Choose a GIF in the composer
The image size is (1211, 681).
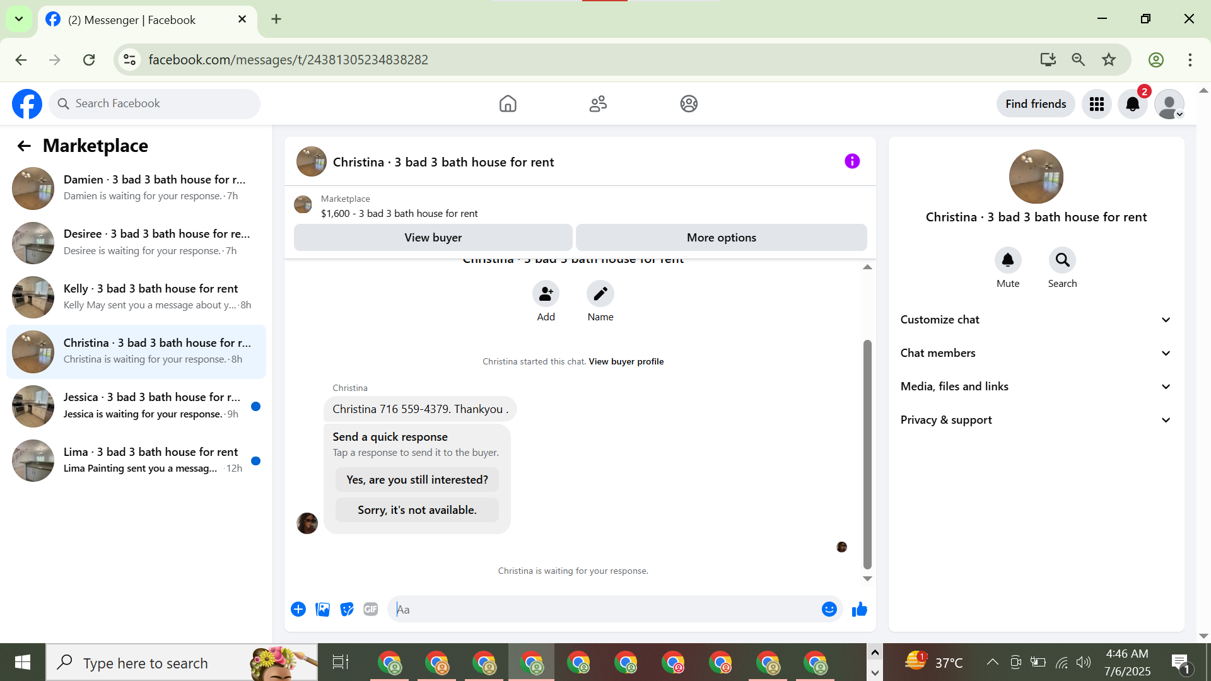pyautogui.click(x=371, y=609)
